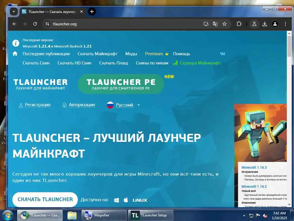Click the Apple platform icon
294x221 pixels.
click(126, 200)
